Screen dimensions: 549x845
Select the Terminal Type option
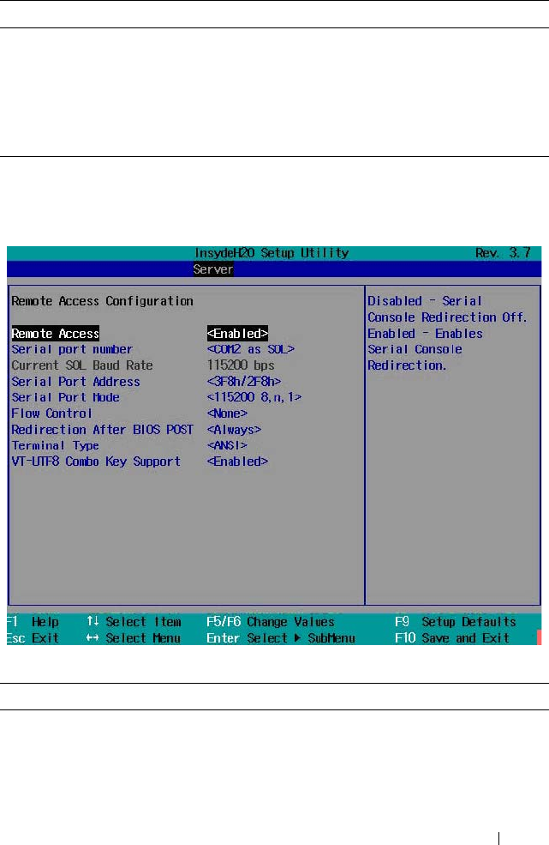pyautogui.click(x=56, y=446)
